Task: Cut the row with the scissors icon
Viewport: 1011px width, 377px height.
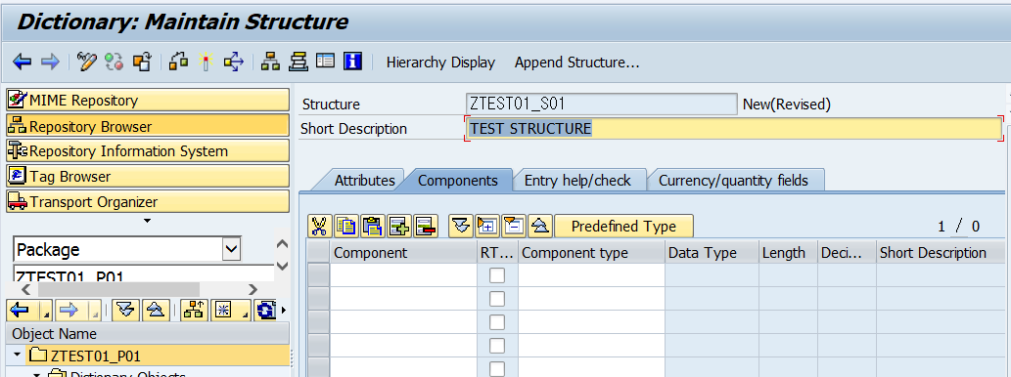Action: coord(319,226)
